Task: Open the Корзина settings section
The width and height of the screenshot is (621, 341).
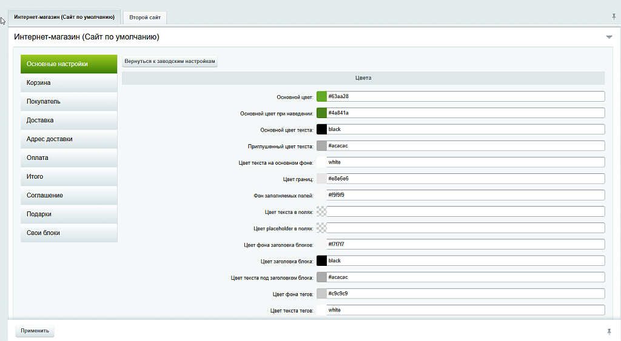Action: point(69,83)
